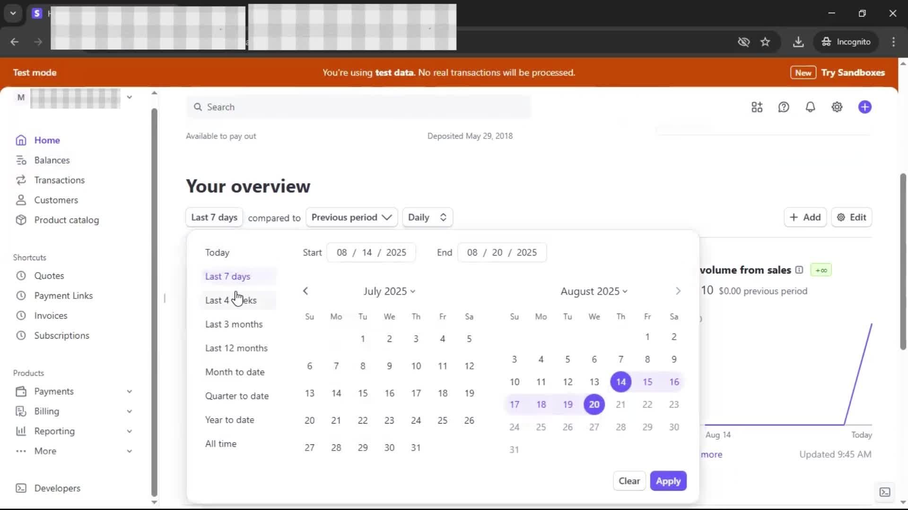Screen dimensions: 908x510
Task: Open Balances in the sidebar
Action: click(52, 161)
